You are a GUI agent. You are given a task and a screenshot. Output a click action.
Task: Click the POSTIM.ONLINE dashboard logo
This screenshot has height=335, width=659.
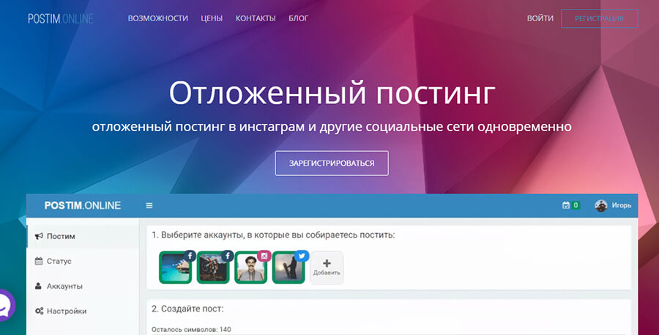pos(83,205)
